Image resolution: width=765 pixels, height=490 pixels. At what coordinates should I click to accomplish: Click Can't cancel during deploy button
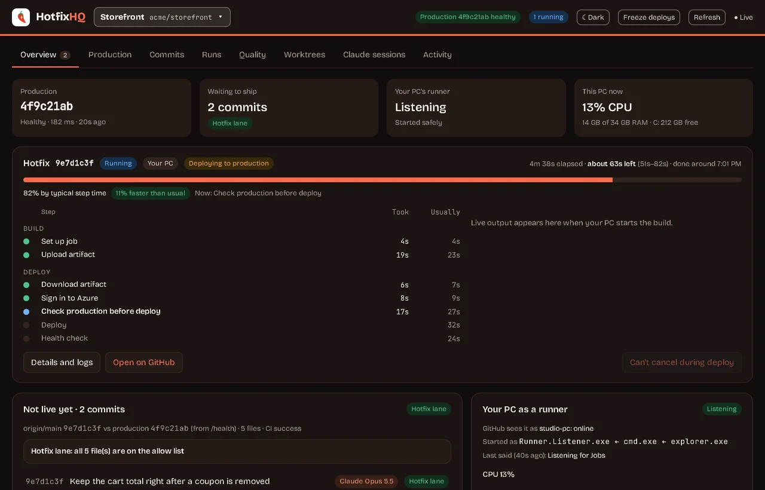(682, 362)
